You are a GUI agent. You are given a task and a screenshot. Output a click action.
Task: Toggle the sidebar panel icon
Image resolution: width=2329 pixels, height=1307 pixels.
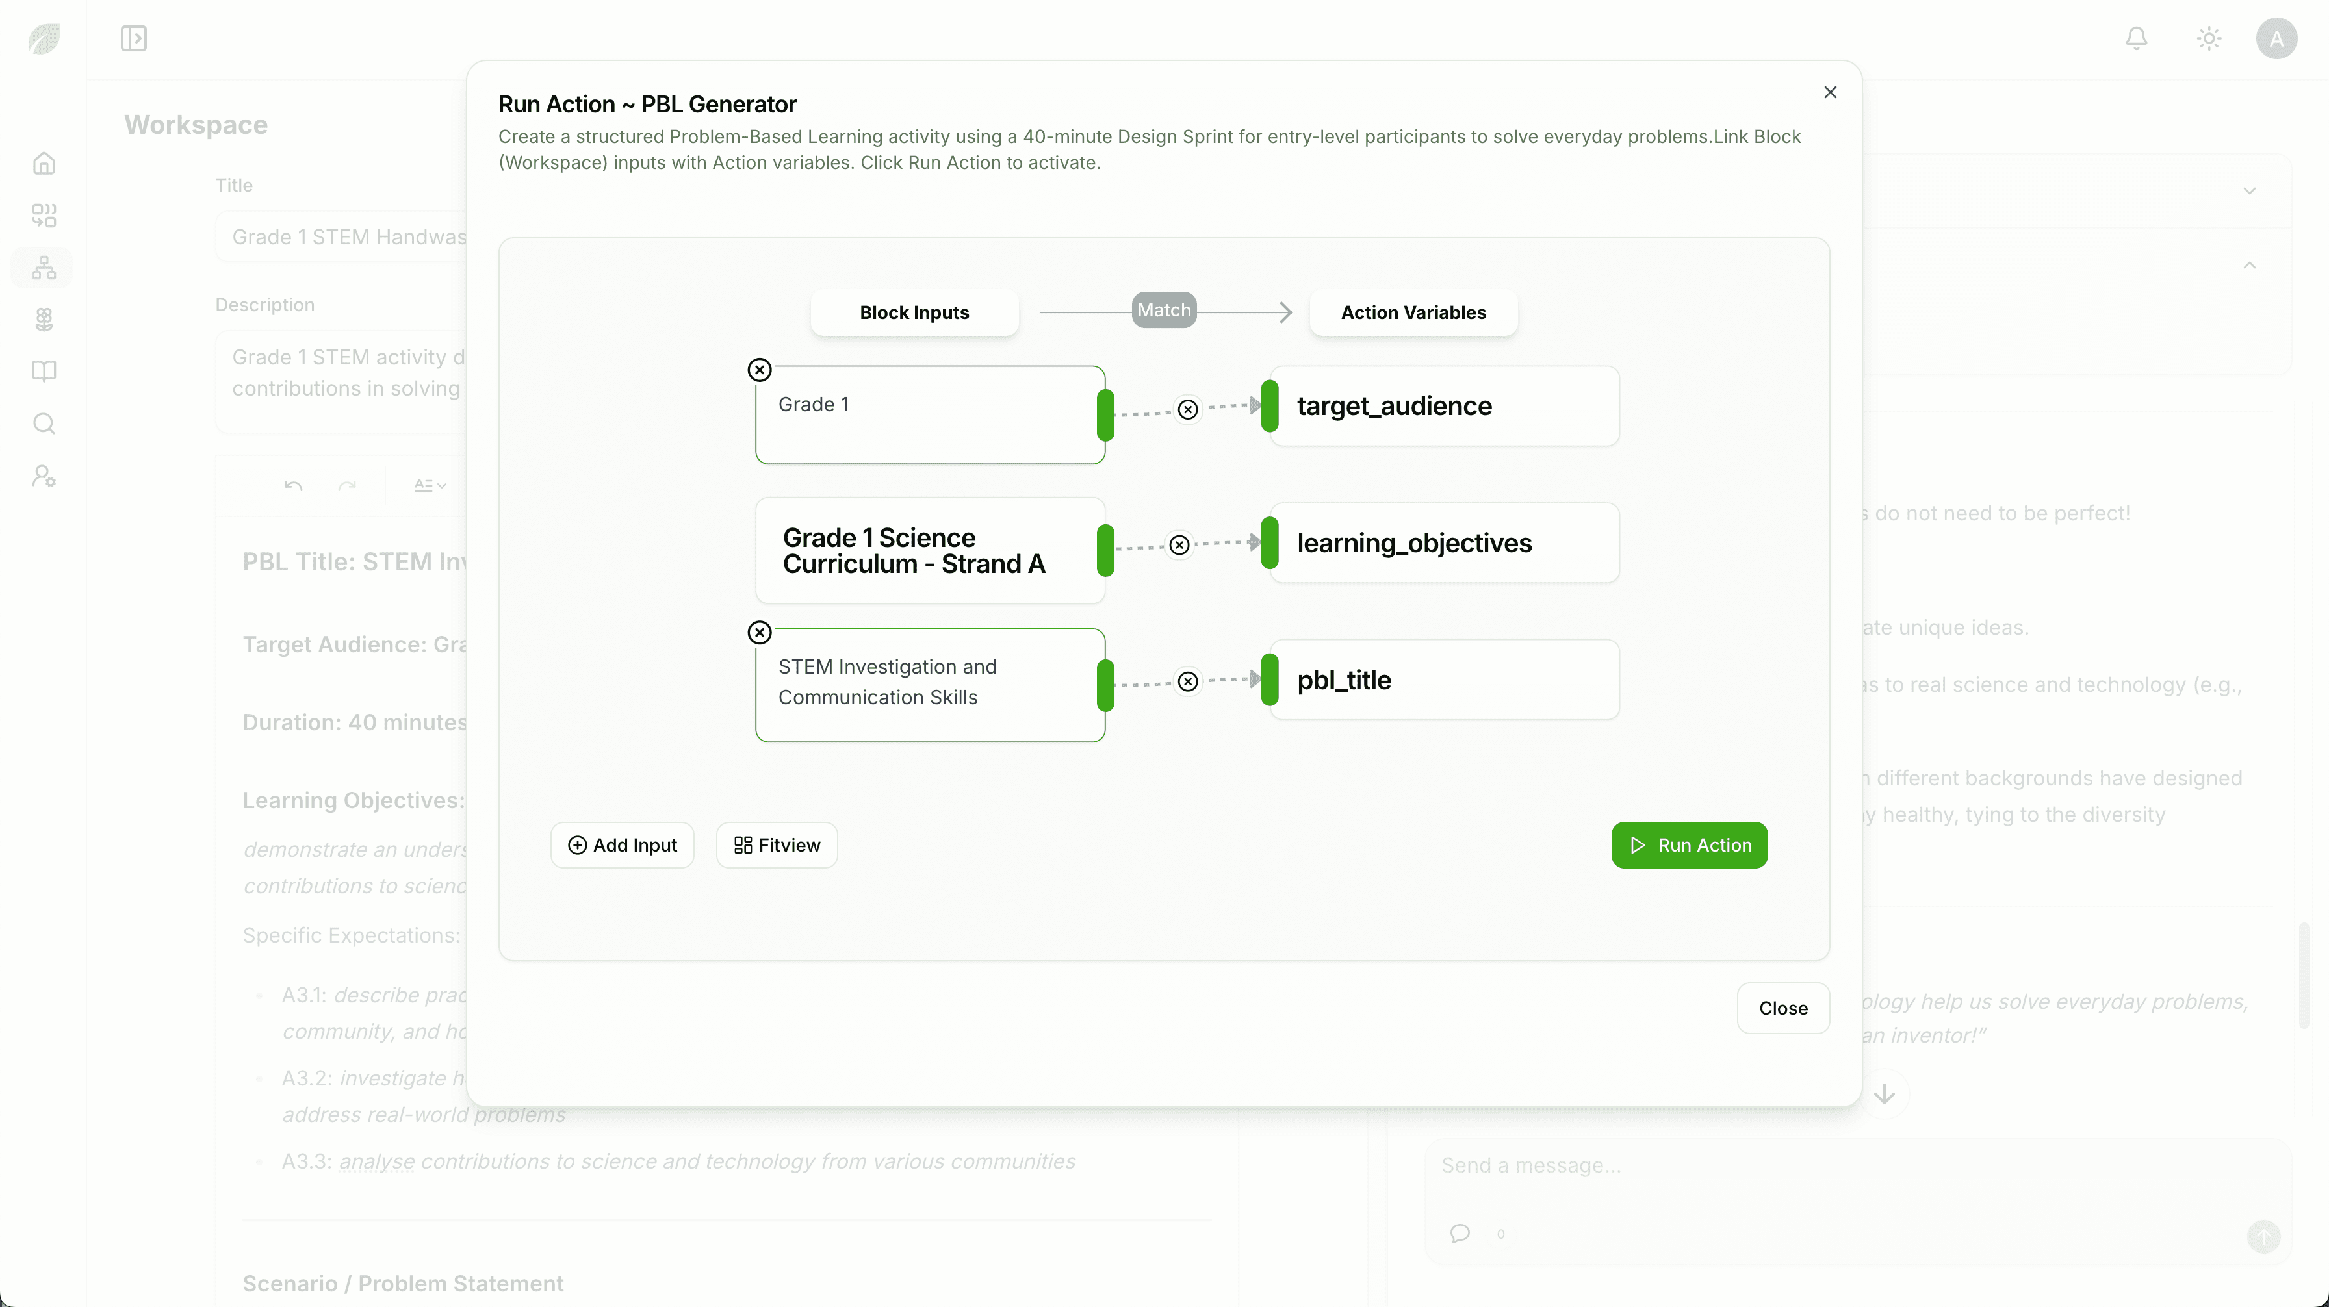134,38
